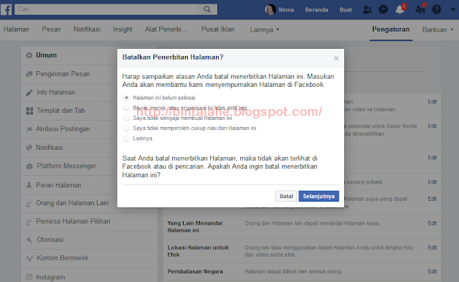Switch to the Notifikasi tab in the top navigation
Image resolution: width=459 pixels, height=282 pixels.
coord(87,29)
